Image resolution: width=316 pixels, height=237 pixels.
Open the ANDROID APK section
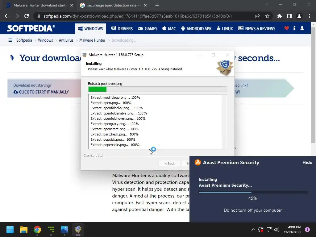(196, 29)
